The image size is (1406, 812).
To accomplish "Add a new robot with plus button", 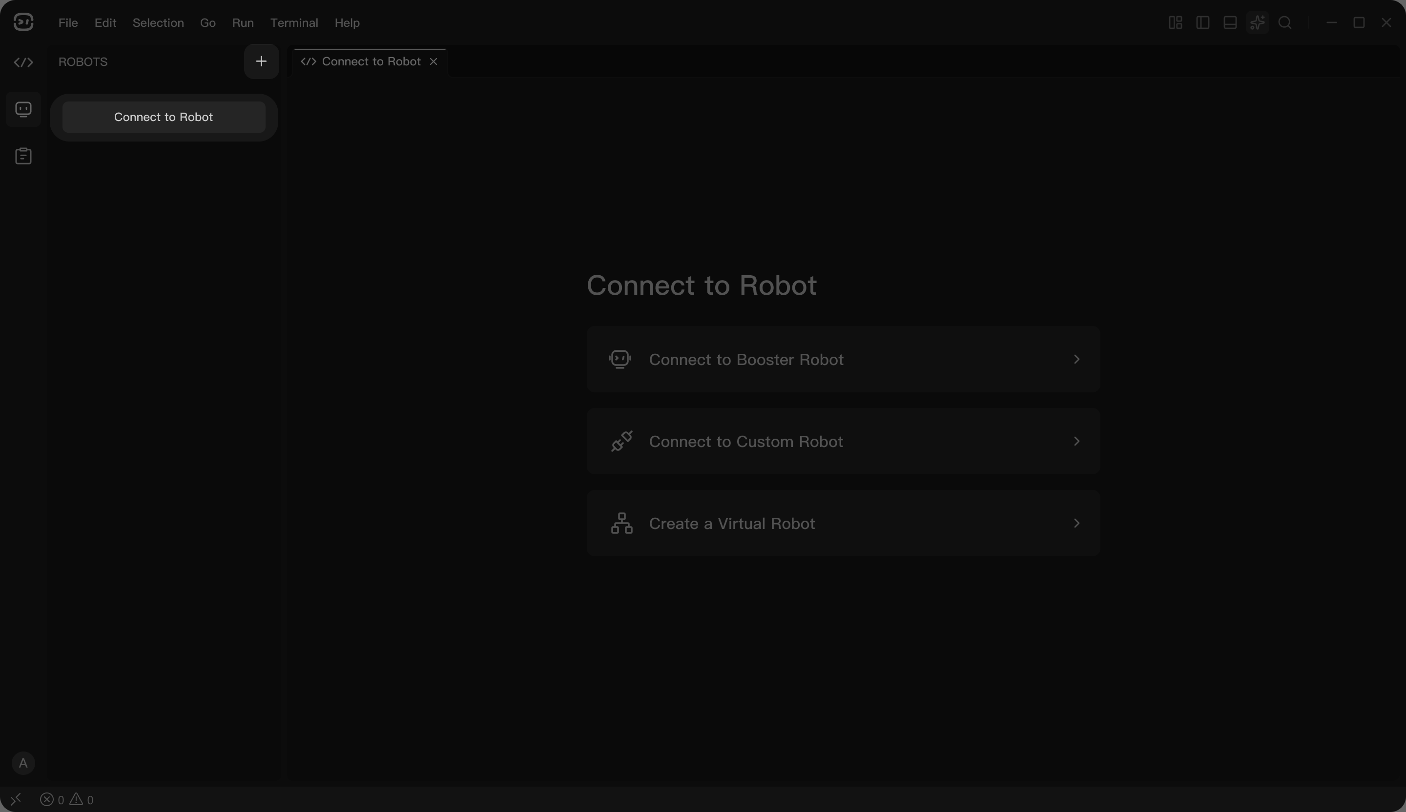I will [261, 61].
